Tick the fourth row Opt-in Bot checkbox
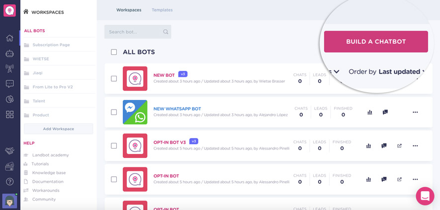Screen dimensions: 440x210 [114, 179]
